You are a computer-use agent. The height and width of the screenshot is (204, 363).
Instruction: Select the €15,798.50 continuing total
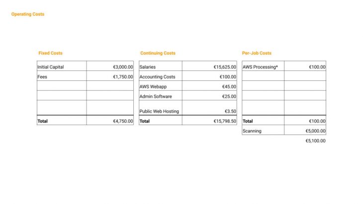click(x=225, y=121)
